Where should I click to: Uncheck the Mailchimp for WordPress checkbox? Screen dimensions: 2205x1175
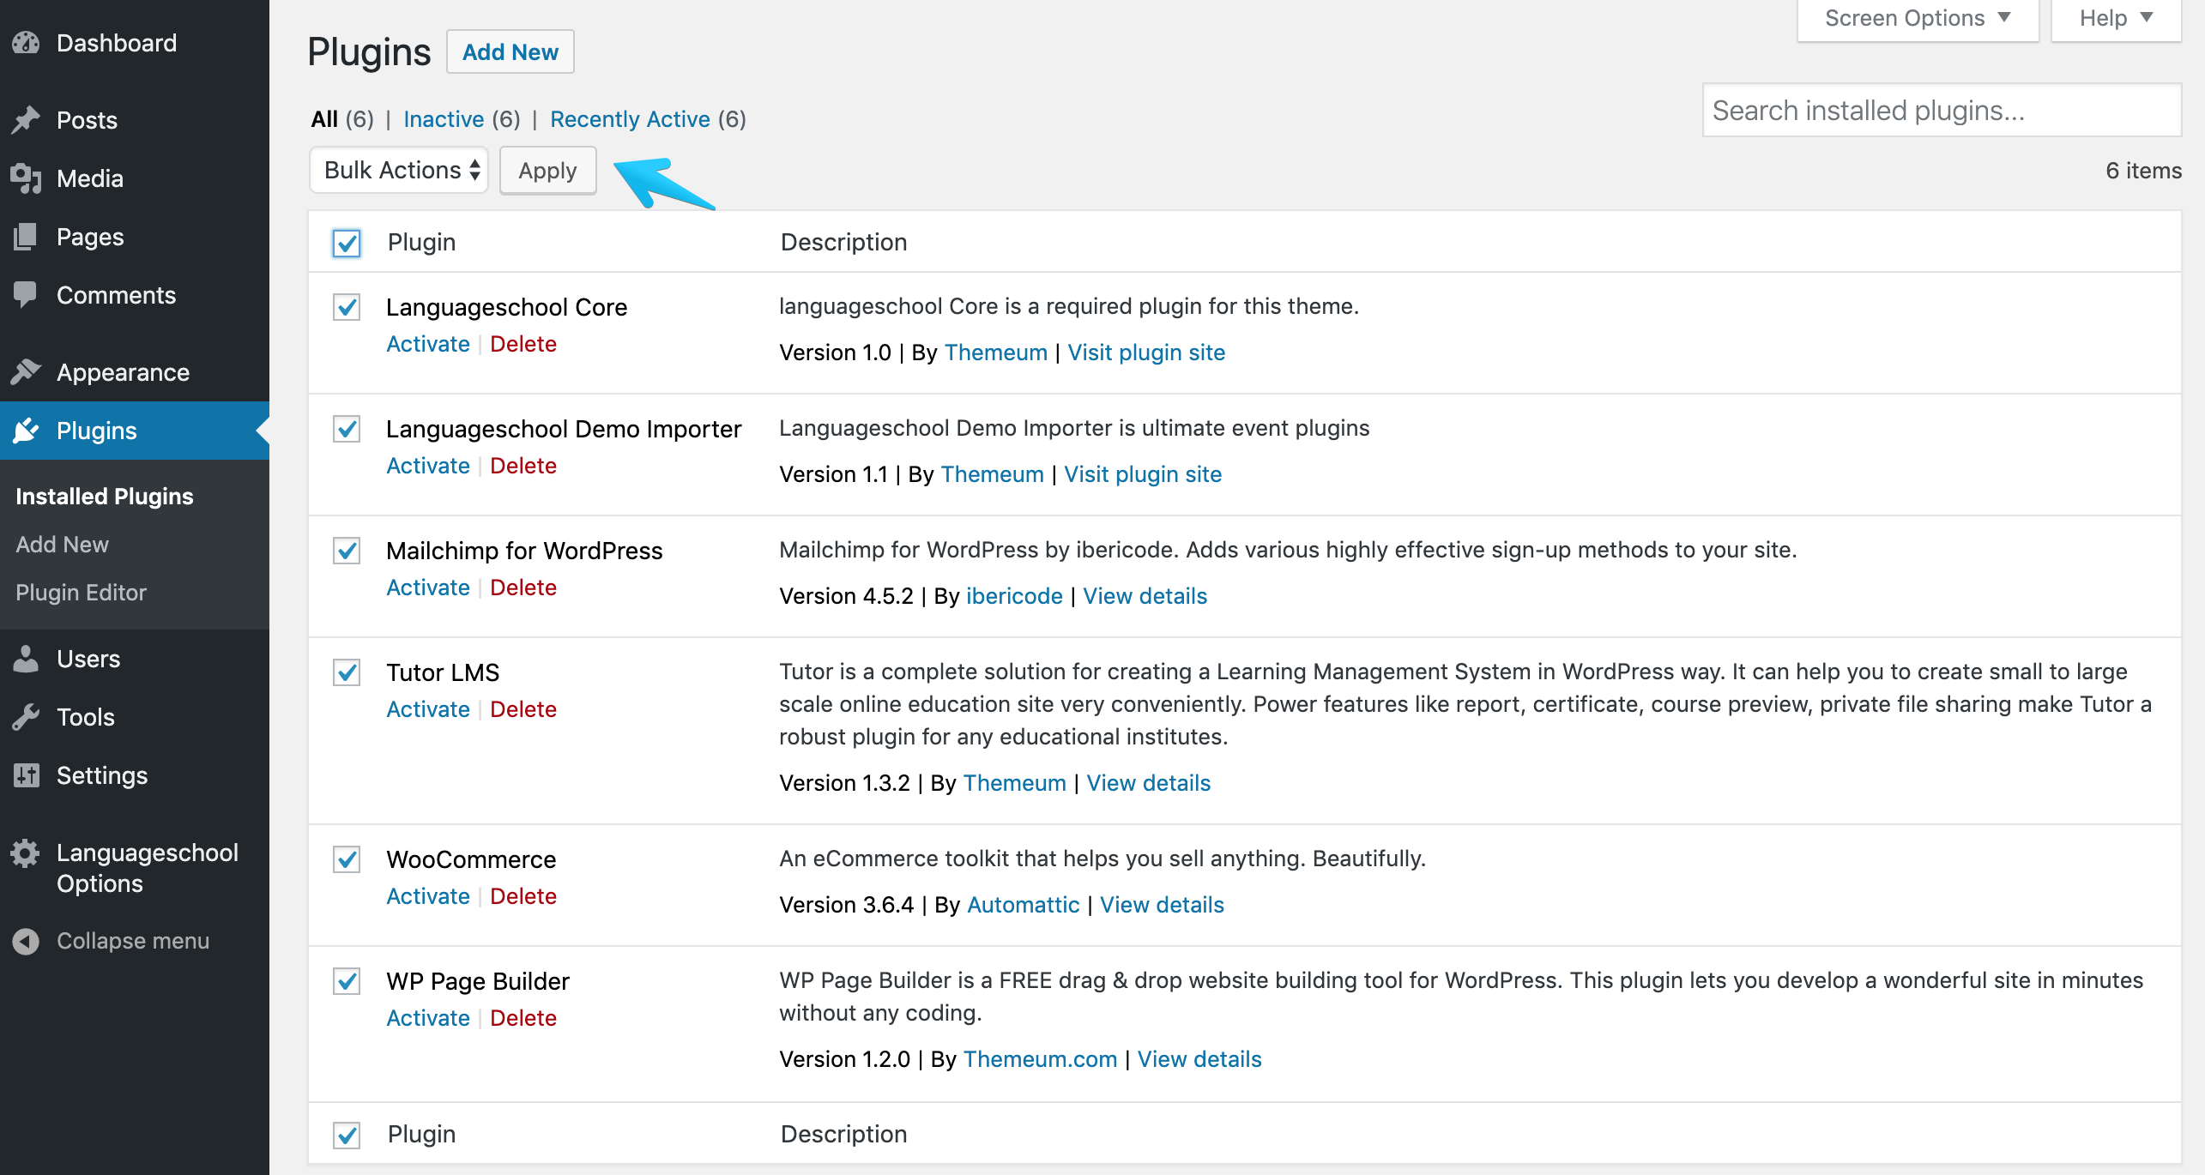pos(347,551)
